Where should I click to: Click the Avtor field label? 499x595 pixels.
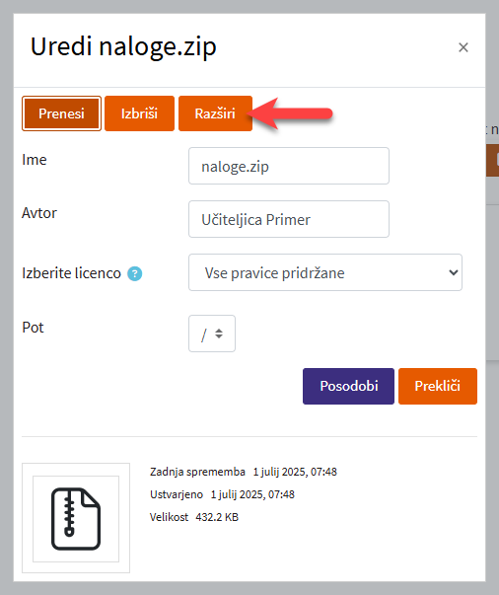coord(39,213)
